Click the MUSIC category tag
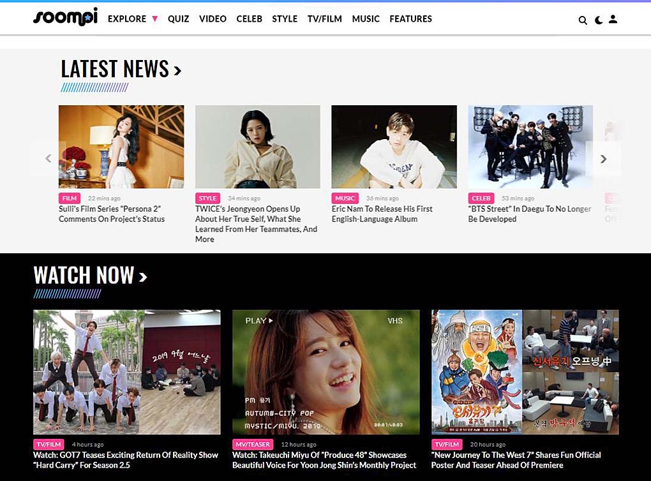The height and width of the screenshot is (481, 651). coord(345,198)
